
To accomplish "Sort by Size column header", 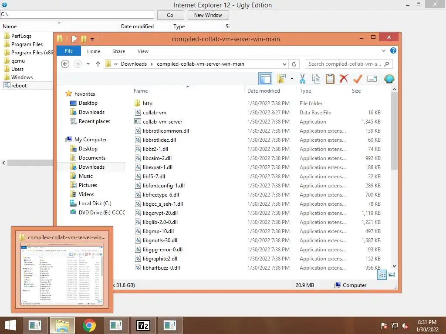I will (x=366, y=90).
